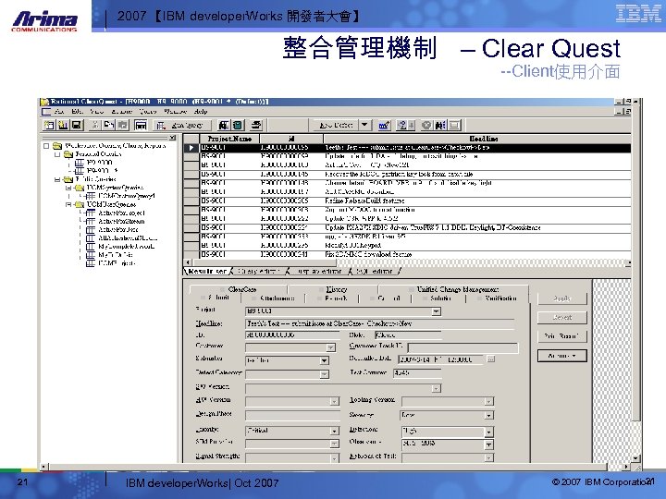Screen dimensions: 666x499
Task: Click the Headline column header
Action: [x=477, y=139]
